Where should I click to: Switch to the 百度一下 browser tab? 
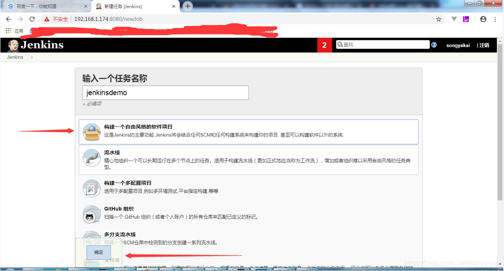[46, 7]
